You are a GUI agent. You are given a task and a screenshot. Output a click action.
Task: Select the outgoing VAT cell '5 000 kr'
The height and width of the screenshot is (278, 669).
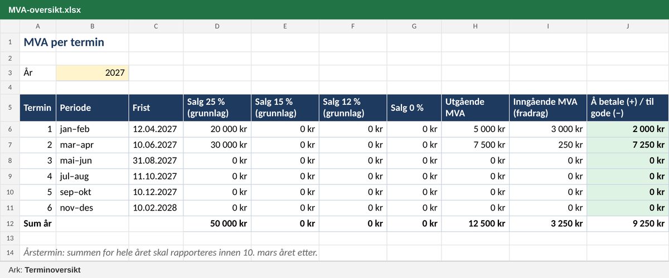point(475,129)
